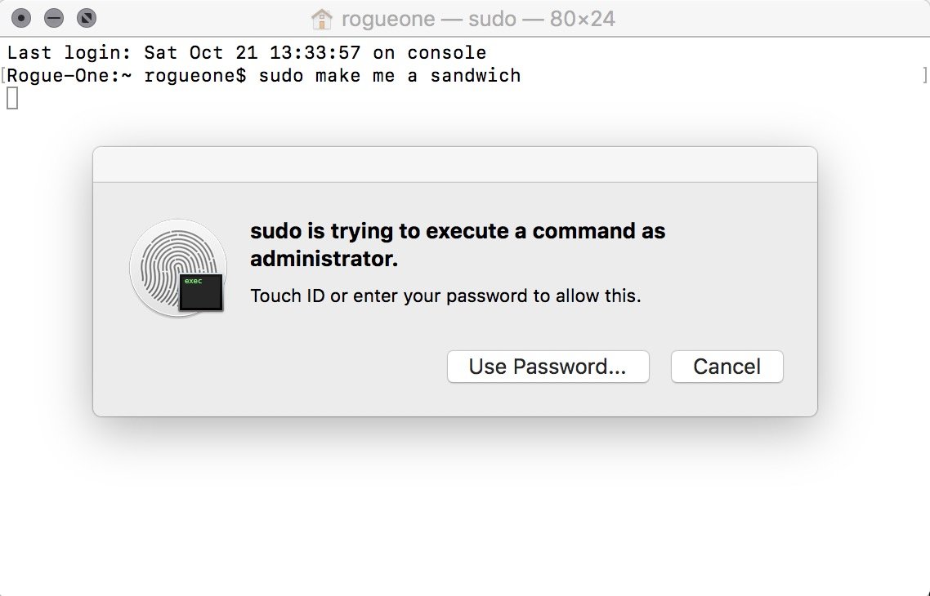The height and width of the screenshot is (596, 930).
Task: Close the Terminal window
Action: [23, 17]
